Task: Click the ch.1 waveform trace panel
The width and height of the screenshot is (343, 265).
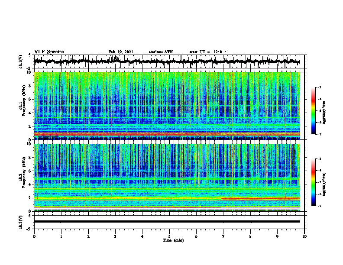Action: (x=169, y=61)
